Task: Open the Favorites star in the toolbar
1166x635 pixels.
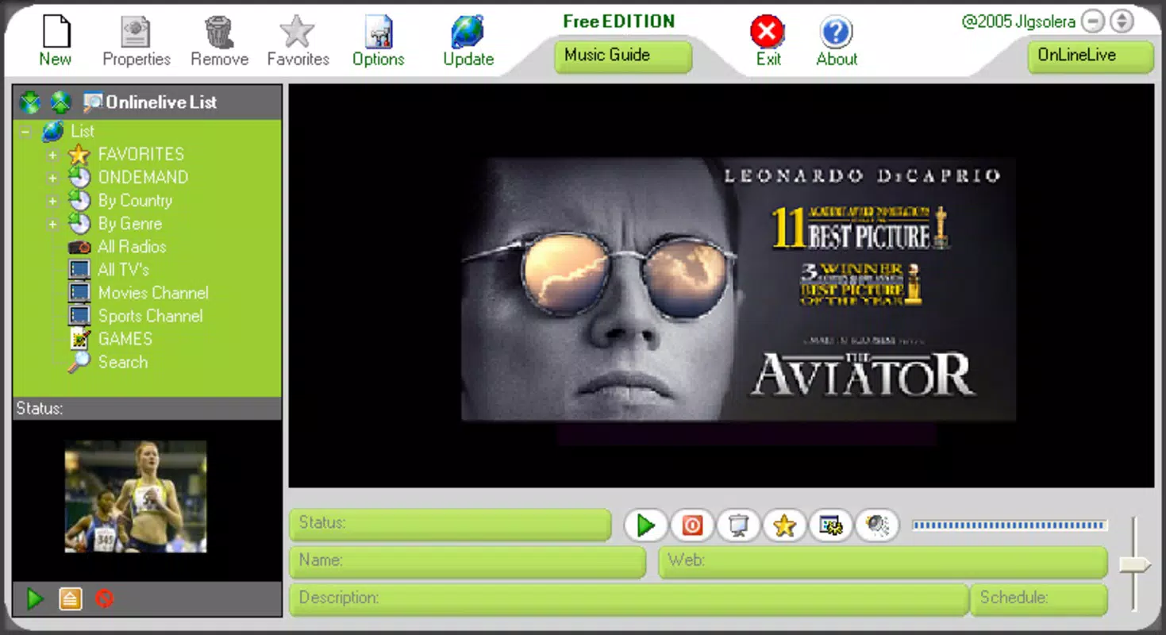Action: pyautogui.click(x=298, y=32)
